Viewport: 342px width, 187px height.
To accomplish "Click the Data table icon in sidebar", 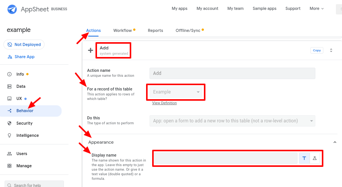I will 10,87.
